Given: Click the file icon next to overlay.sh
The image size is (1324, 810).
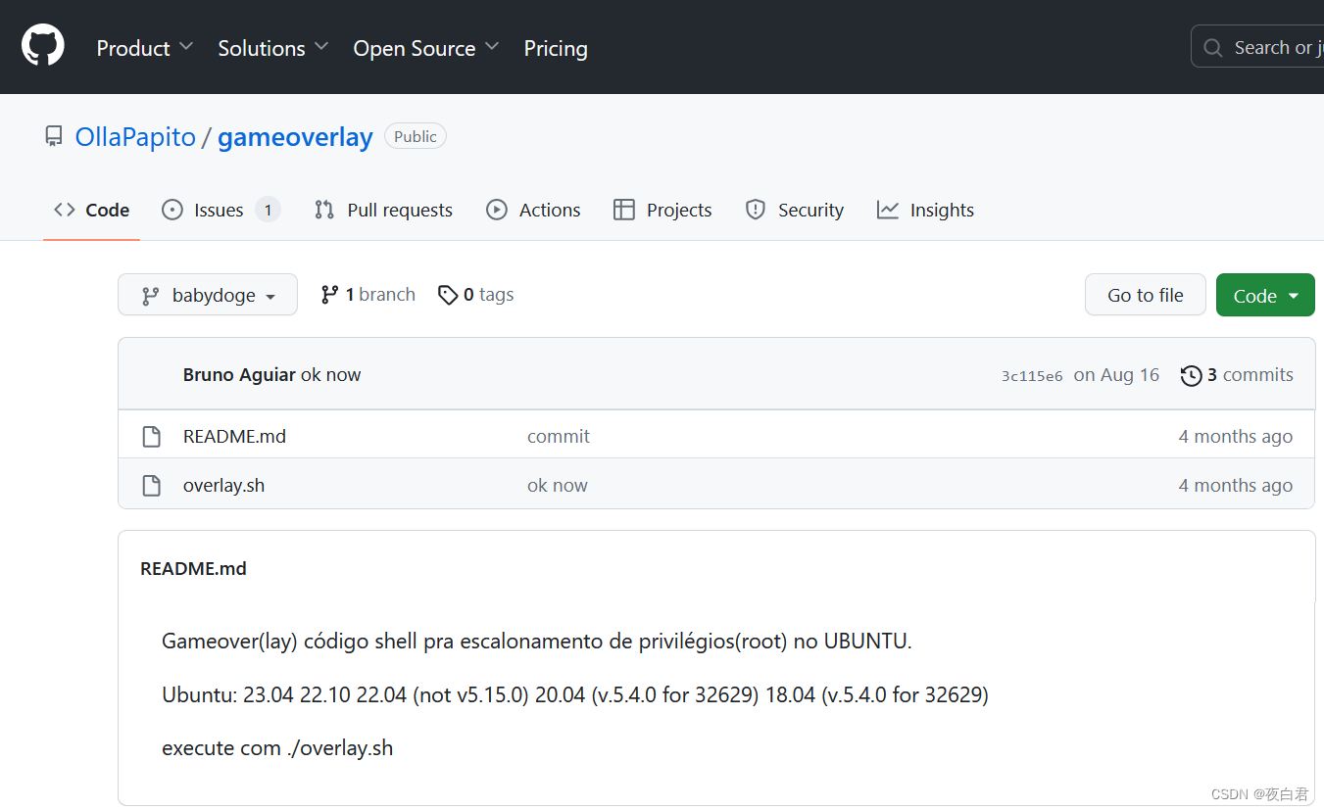Looking at the screenshot, I should click(151, 485).
